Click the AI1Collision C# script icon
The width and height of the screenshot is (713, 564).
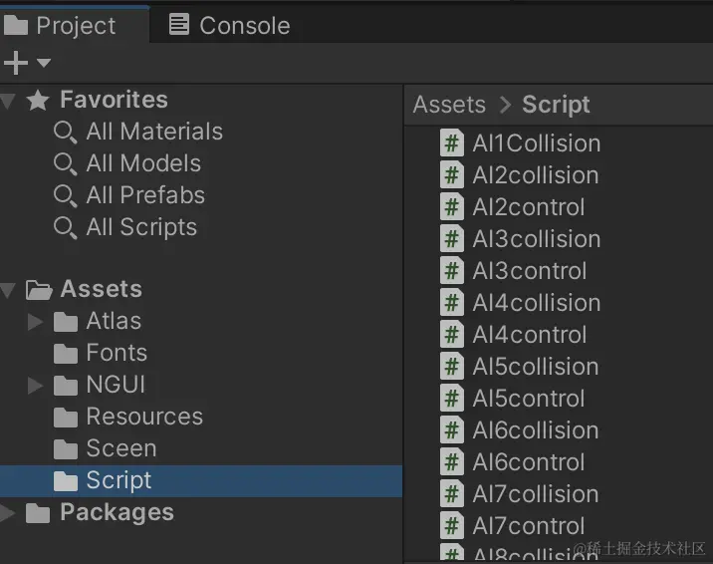coord(452,143)
